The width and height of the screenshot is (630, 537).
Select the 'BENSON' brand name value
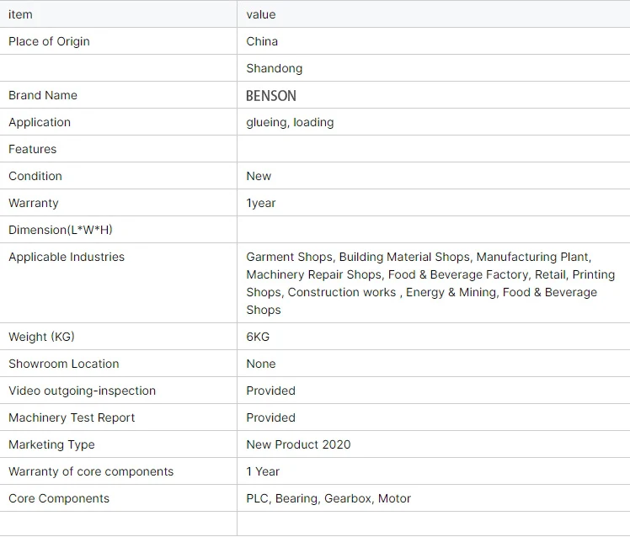click(271, 96)
